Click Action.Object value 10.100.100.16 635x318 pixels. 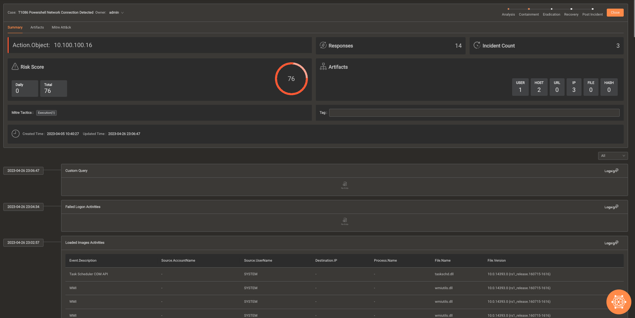73,45
